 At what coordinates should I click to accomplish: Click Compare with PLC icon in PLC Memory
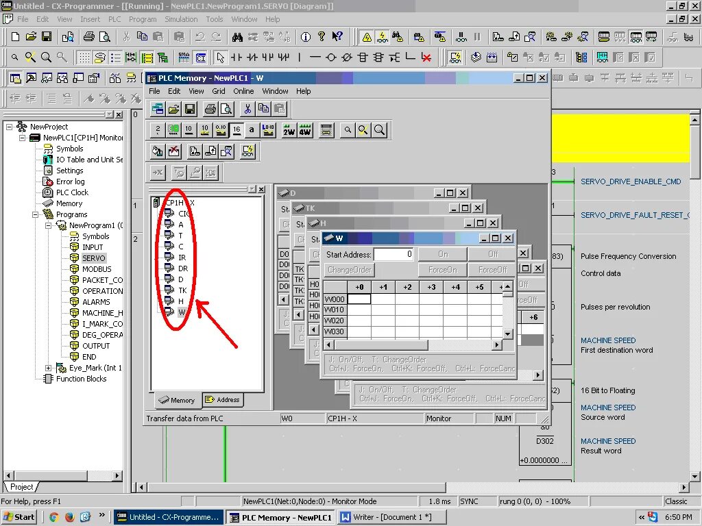click(226, 151)
